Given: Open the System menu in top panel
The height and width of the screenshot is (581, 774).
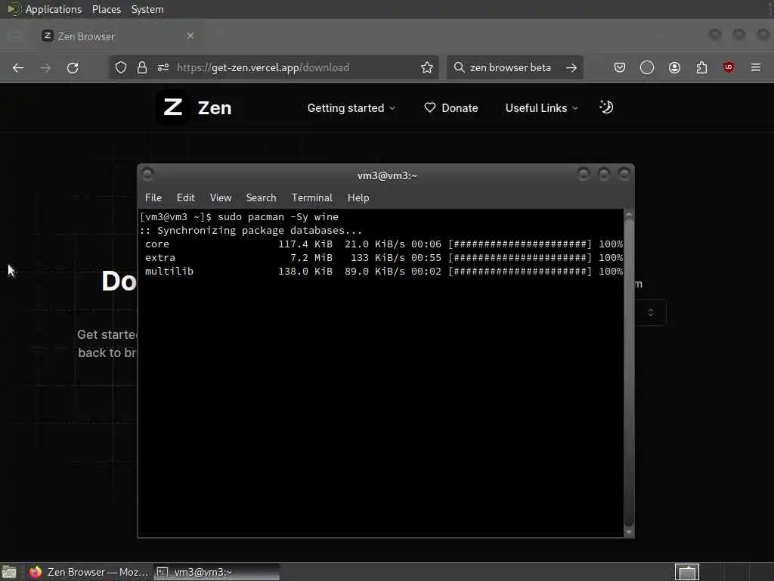Looking at the screenshot, I should [147, 9].
